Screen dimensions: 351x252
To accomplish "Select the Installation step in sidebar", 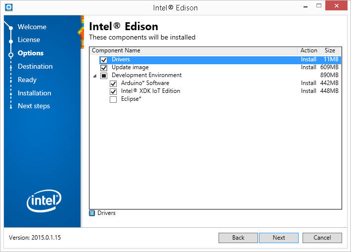I will tap(35, 93).
